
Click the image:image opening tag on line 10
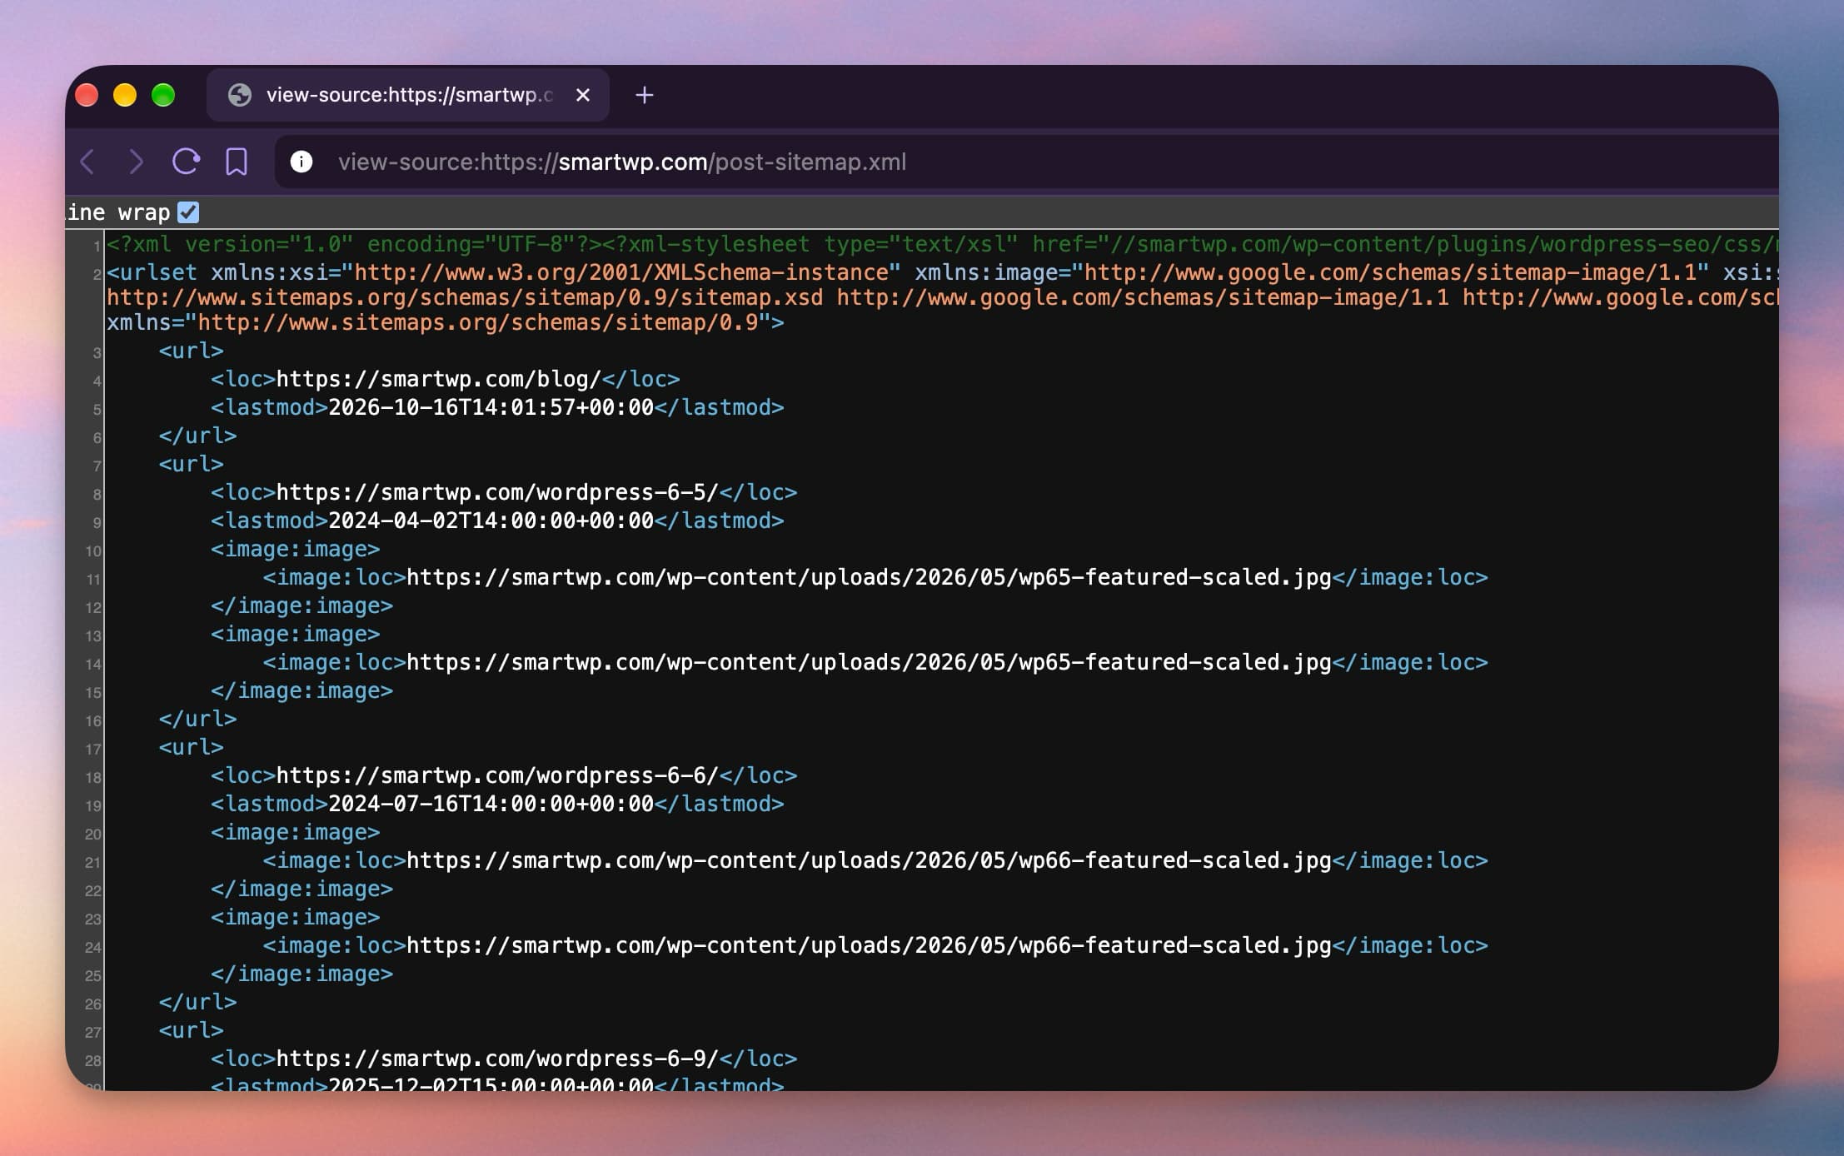296,549
